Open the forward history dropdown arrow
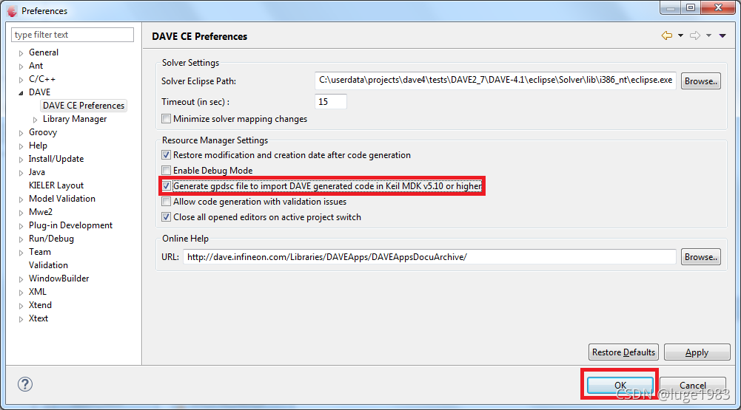This screenshot has width=741, height=410. 708,36
